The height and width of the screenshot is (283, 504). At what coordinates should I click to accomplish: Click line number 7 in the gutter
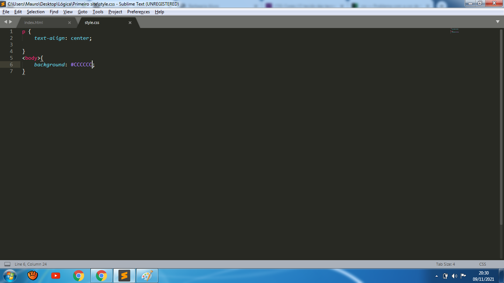(11, 71)
